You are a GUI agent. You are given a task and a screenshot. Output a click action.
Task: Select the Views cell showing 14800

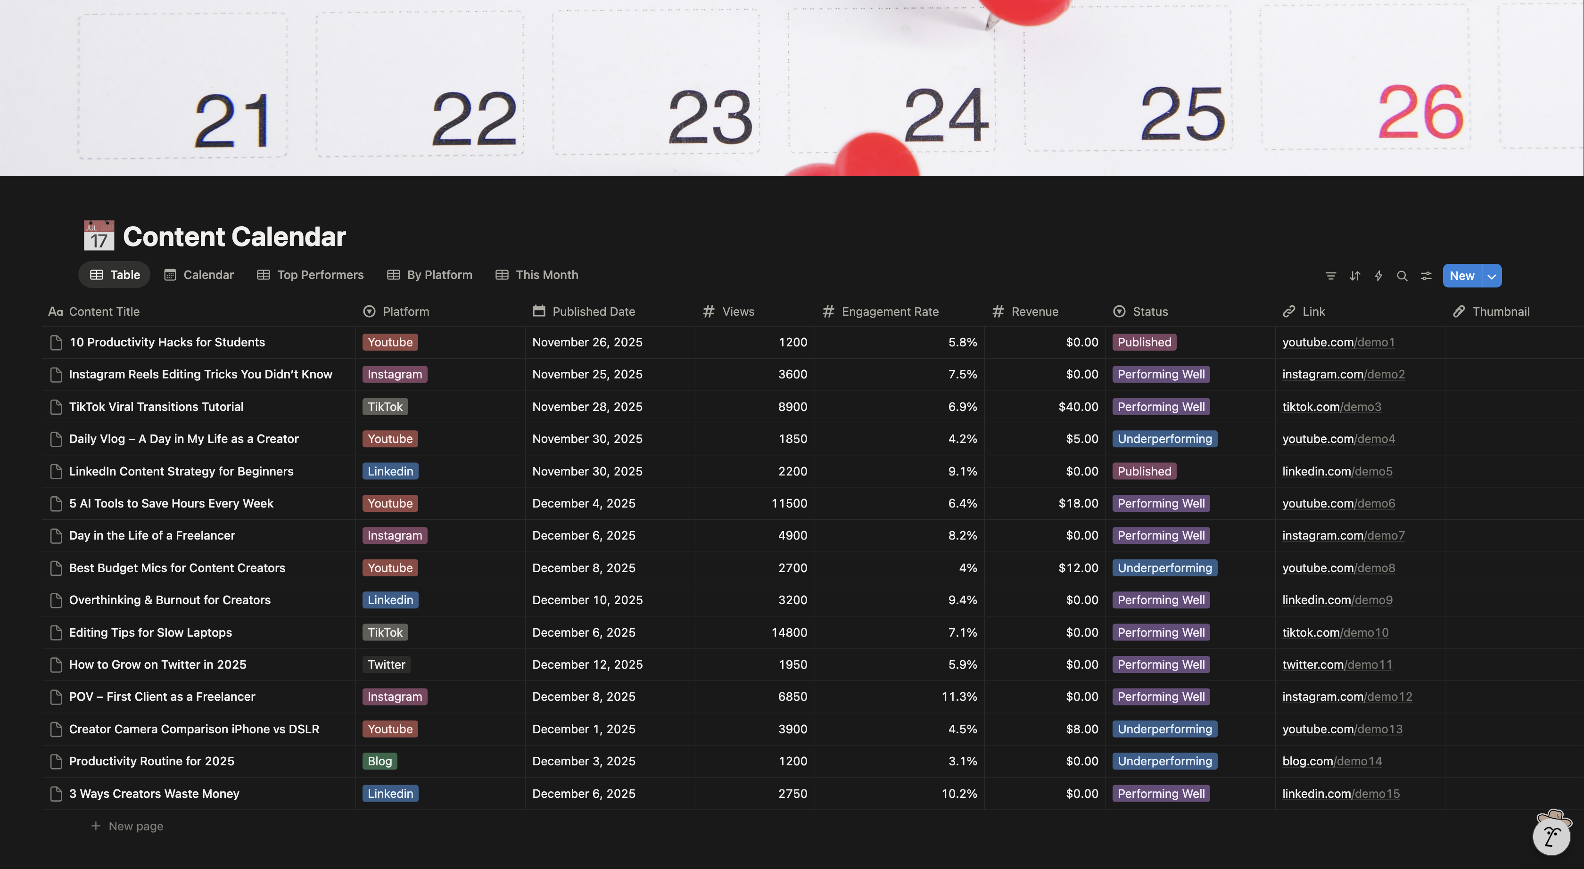[789, 632]
